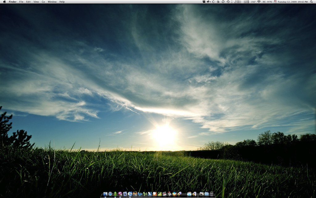This screenshot has height=198, width=316.
Task: Open the blue pen document icon in Dock
Action: click(150, 194)
